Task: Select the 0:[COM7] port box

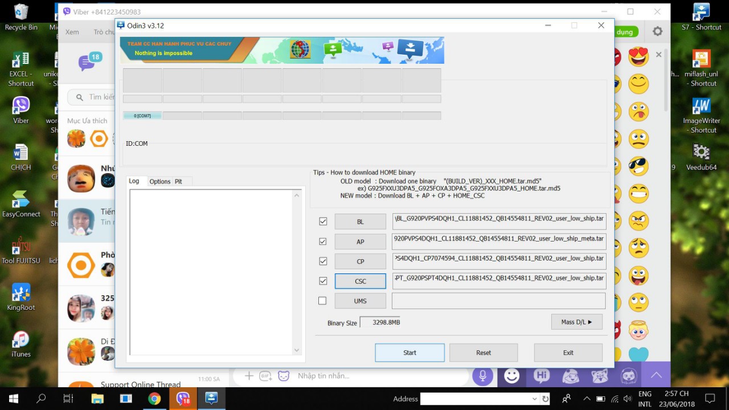Action: [x=142, y=116]
